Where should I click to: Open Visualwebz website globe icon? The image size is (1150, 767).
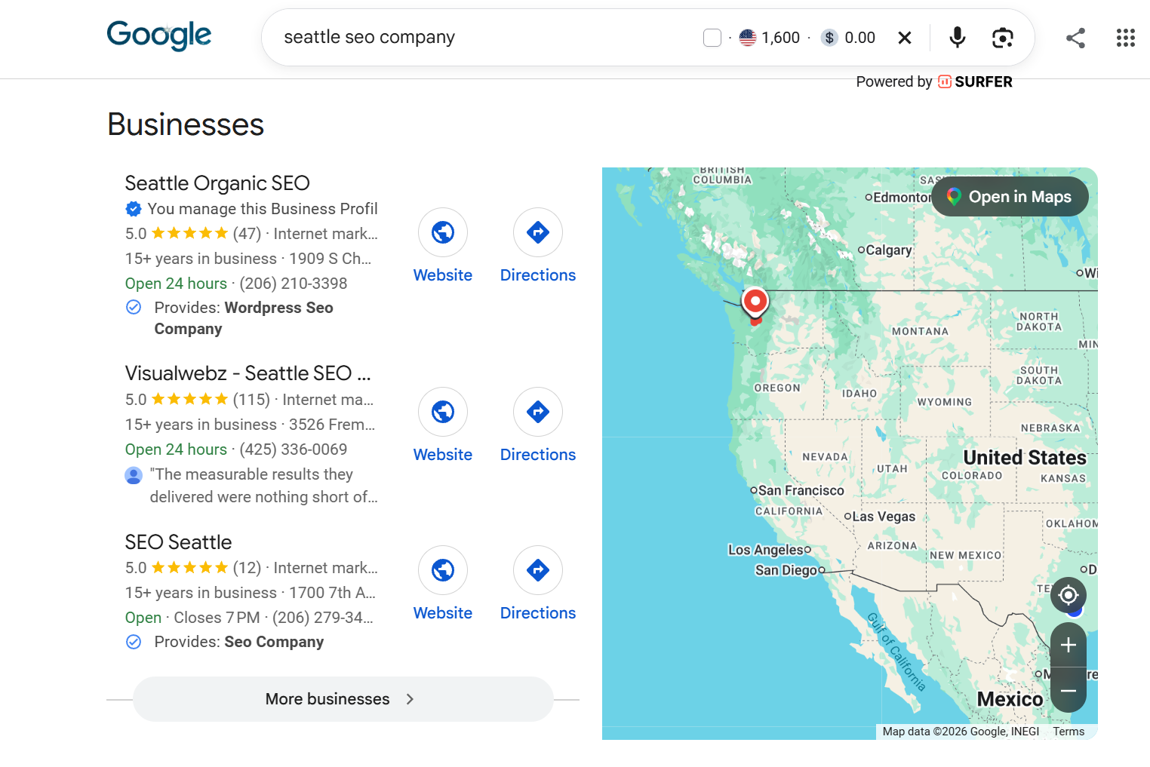pos(443,412)
